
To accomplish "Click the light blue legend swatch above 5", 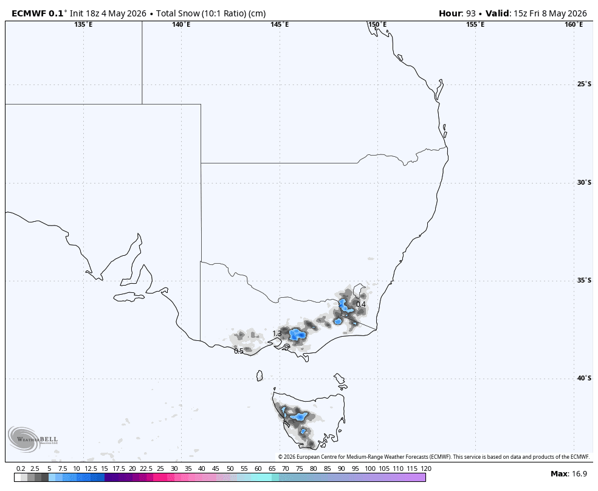I will click(x=52, y=477).
